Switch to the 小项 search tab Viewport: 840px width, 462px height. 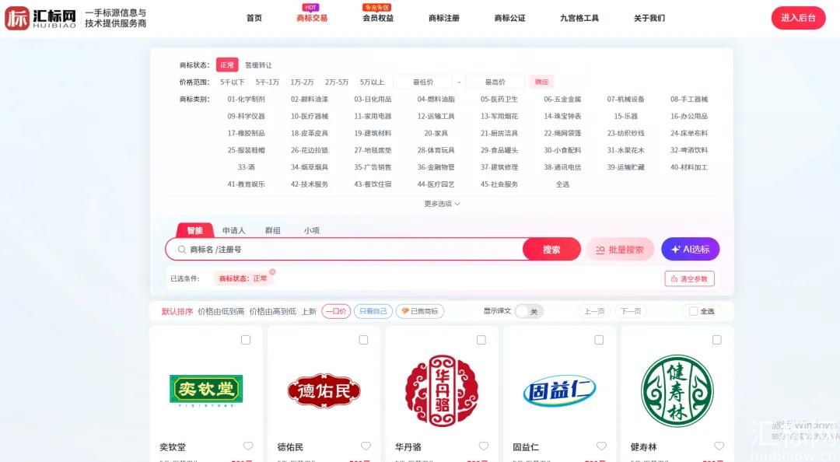(x=312, y=230)
